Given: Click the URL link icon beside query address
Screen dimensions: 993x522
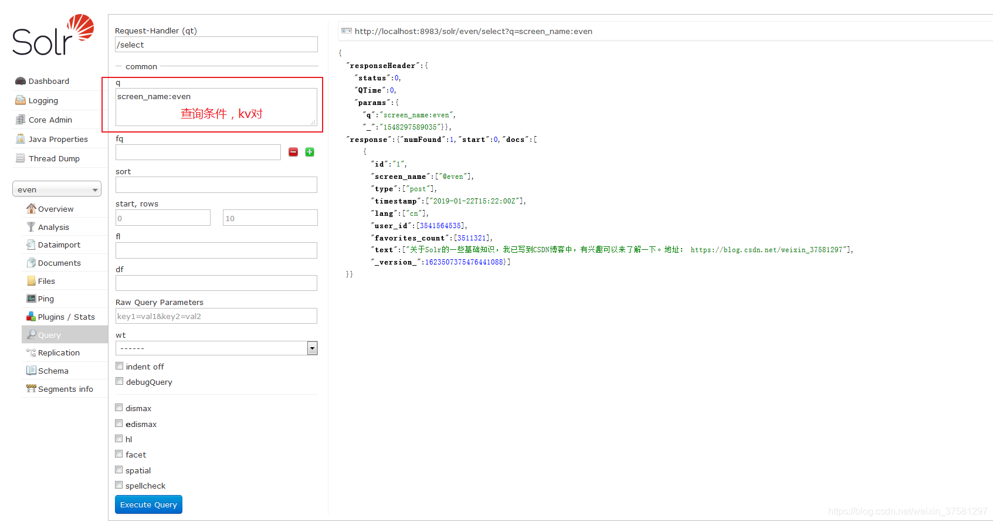Looking at the screenshot, I should [x=347, y=31].
